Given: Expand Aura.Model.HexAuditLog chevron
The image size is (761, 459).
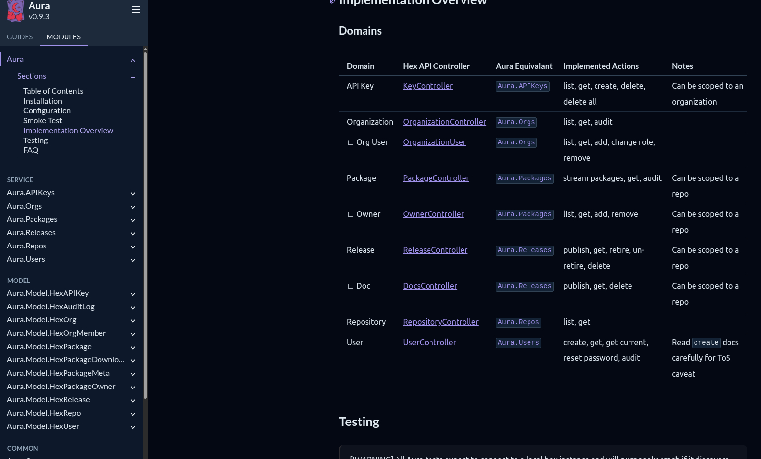Looking at the screenshot, I should pos(133,308).
